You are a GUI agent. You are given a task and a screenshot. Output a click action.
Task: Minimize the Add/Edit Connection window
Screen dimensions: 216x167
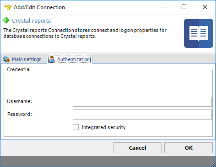[x=163, y=7]
